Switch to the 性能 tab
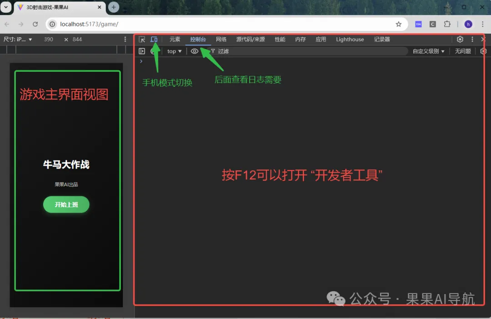The image size is (491, 319). (x=280, y=40)
